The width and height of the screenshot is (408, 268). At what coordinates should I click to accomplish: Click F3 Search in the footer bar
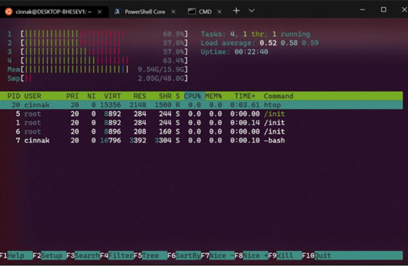click(83, 256)
